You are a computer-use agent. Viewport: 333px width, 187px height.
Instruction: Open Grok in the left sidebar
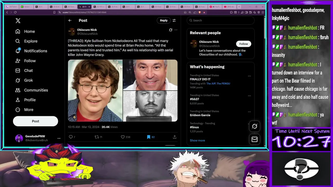pyautogui.click(x=24, y=80)
